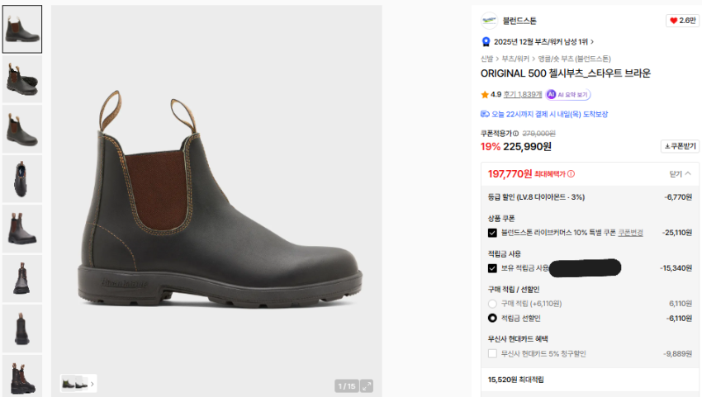Click the ranking medal badge icon
The image size is (702, 397).
(x=486, y=41)
